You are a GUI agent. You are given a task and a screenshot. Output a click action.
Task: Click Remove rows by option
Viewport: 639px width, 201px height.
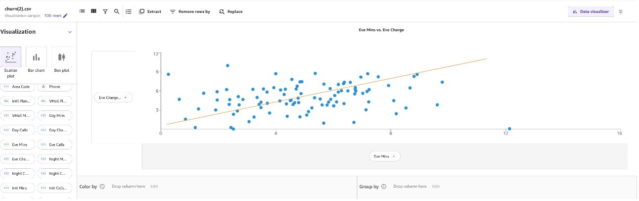[x=190, y=11]
